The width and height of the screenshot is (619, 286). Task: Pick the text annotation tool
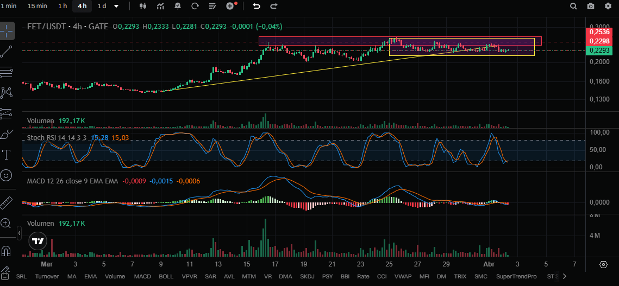(x=7, y=155)
